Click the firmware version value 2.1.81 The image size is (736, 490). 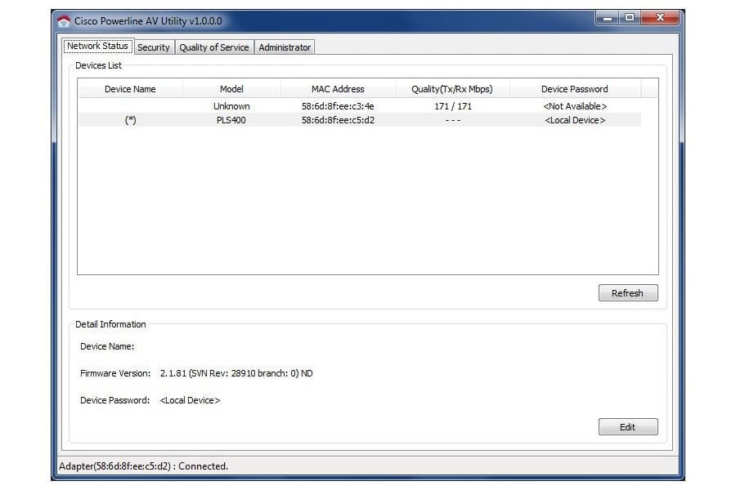point(236,373)
